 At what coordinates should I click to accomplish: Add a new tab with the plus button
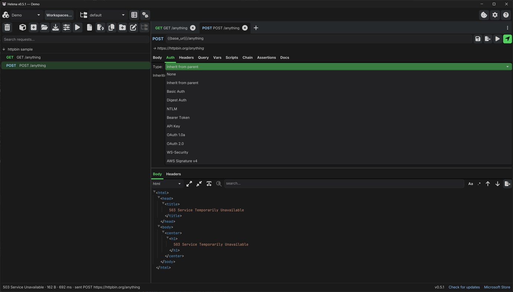pos(256,28)
